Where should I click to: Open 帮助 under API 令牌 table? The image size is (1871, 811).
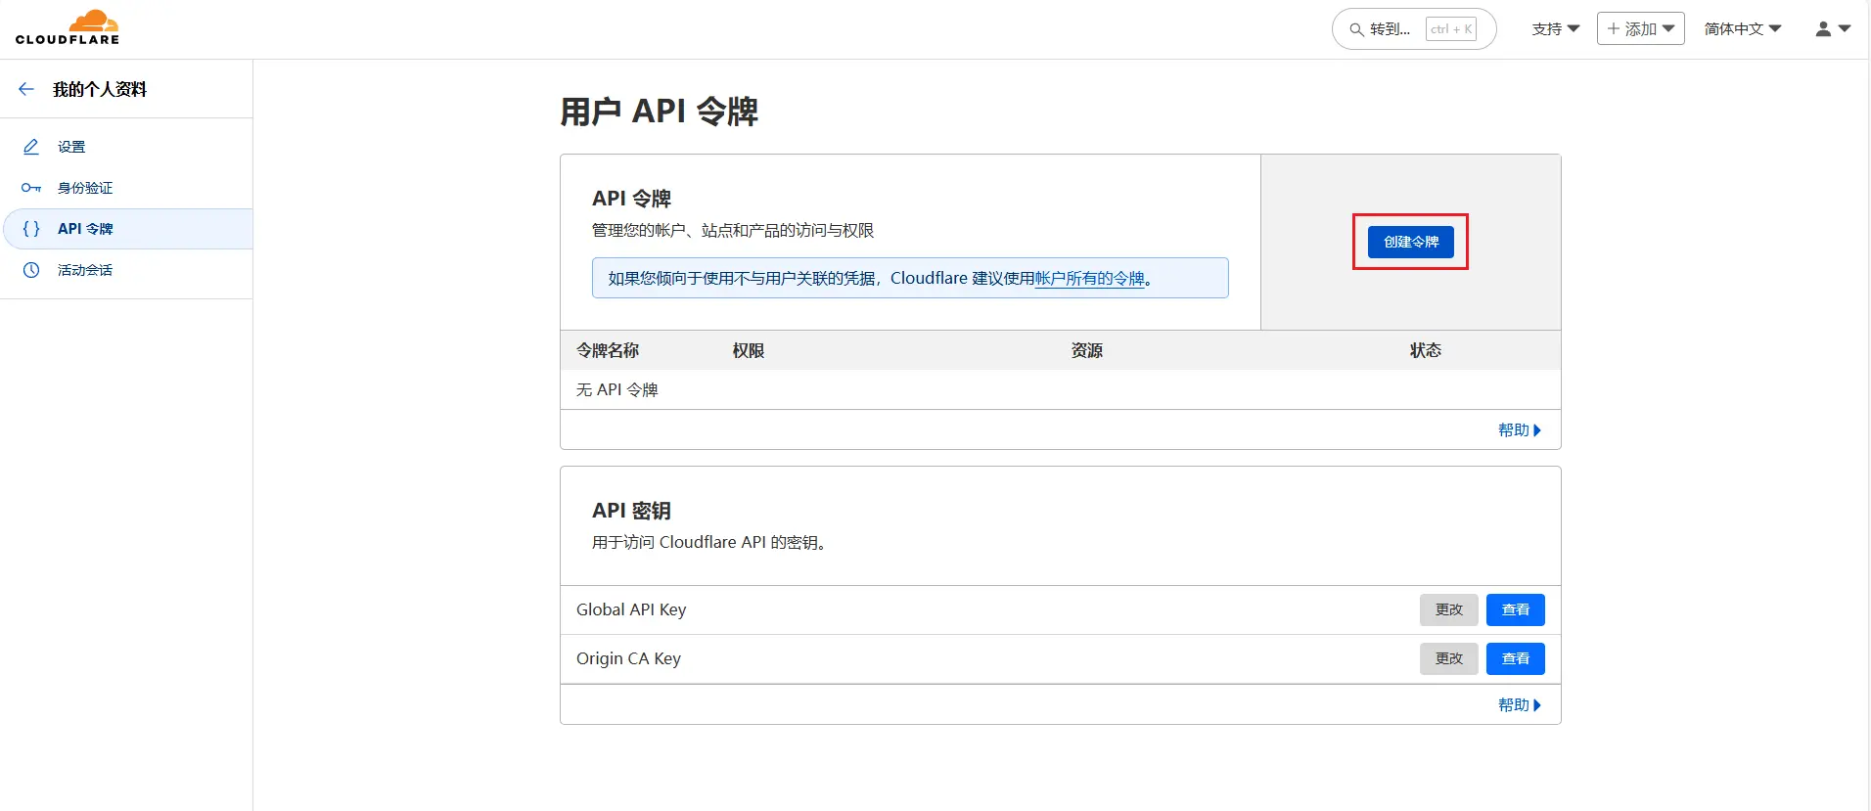[1520, 430]
